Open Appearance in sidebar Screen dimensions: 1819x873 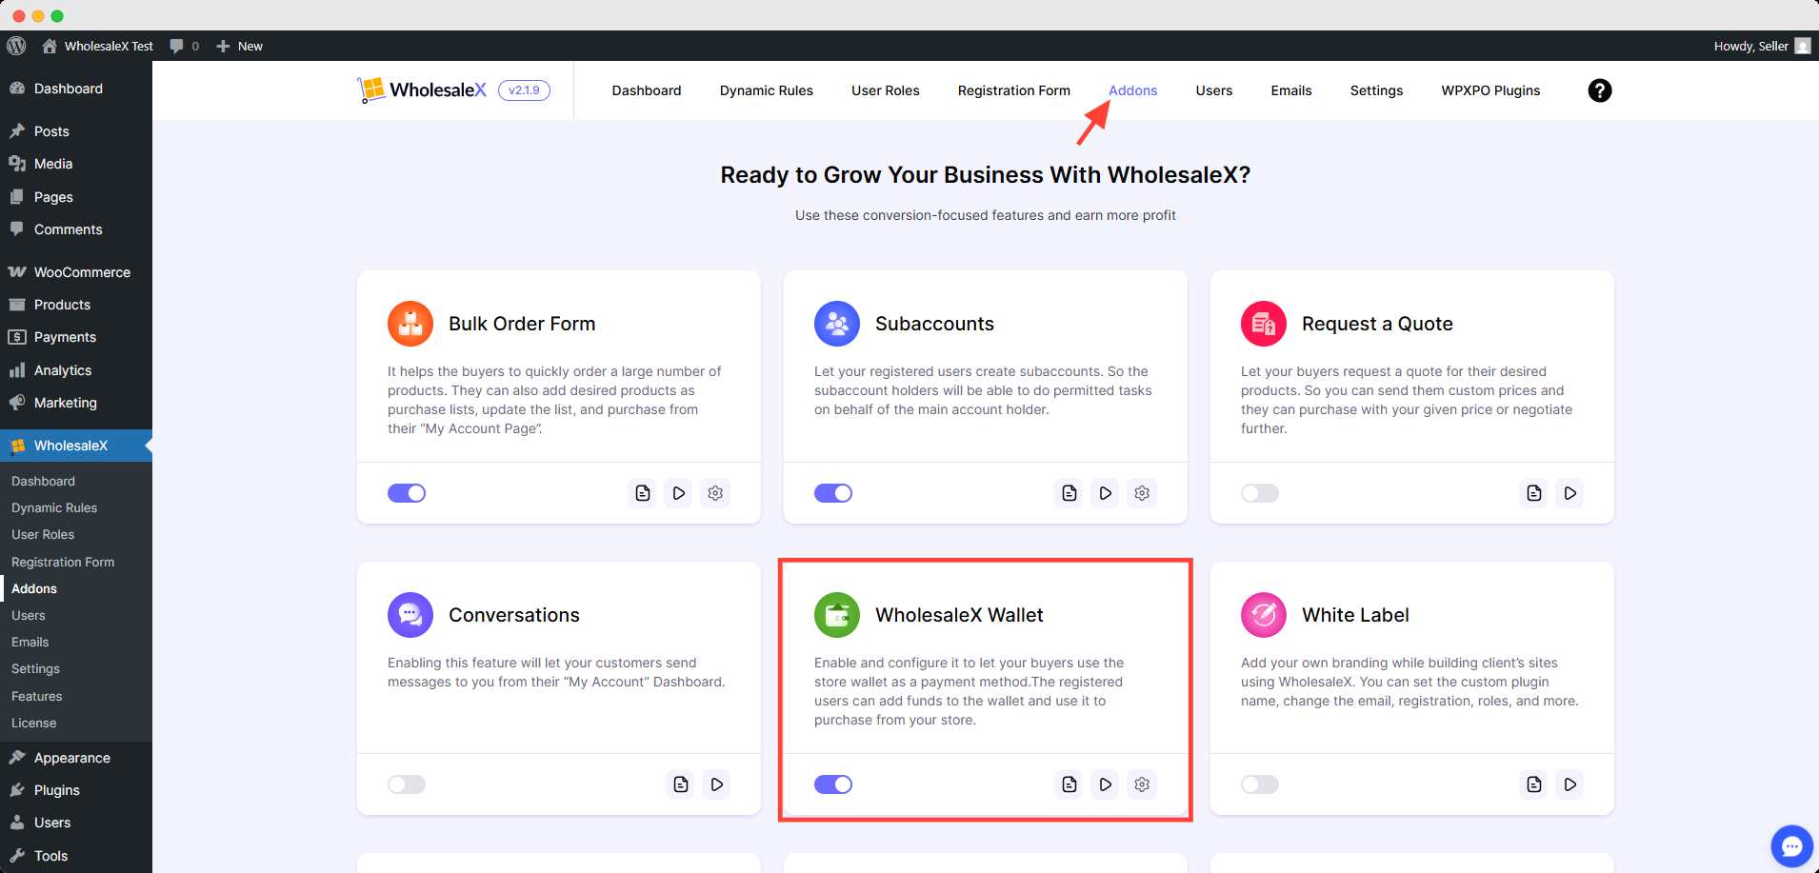(x=76, y=758)
